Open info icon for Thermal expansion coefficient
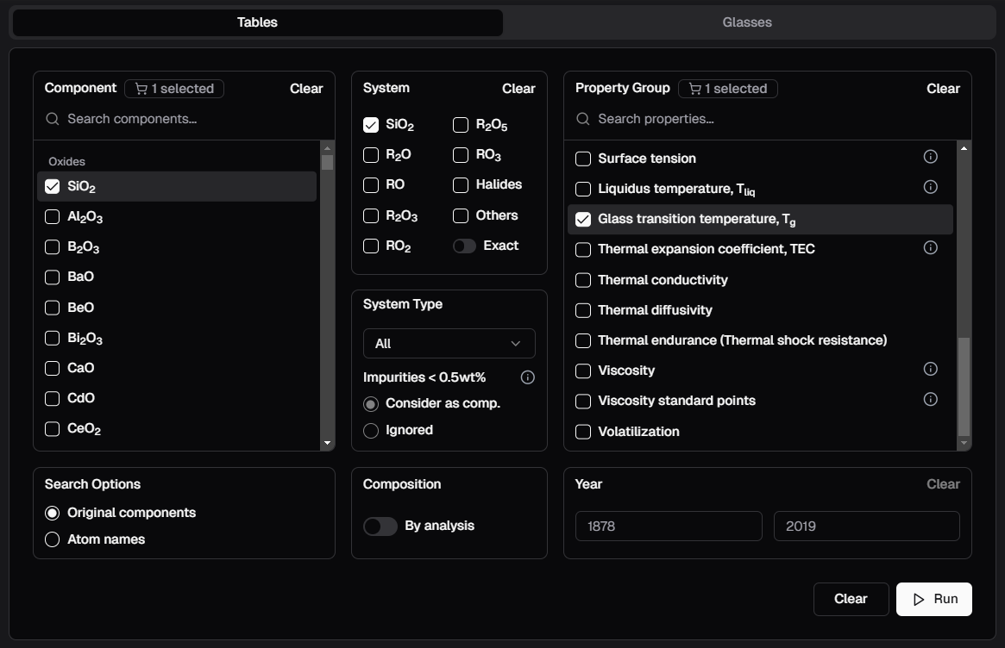Viewport: 1005px width, 648px height. coord(930,248)
